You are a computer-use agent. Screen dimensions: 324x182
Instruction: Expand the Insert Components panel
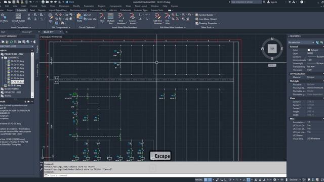tap(21, 27)
